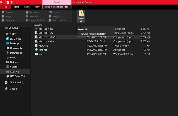This screenshot has height=116, width=178.
Task: Click the Extract all ribbon button
Action: coord(81,16)
